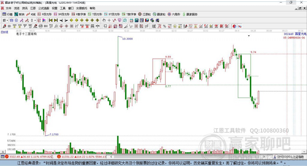Select the Gann fan lines tool
This screenshot has height=166, width=307.
coord(111,26)
